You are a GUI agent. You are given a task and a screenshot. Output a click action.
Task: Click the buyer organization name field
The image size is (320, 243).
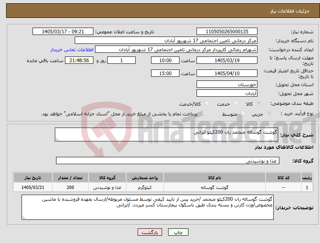coord(166,40)
